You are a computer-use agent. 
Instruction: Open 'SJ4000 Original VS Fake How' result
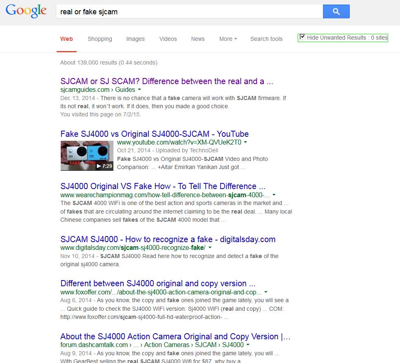[x=163, y=186]
